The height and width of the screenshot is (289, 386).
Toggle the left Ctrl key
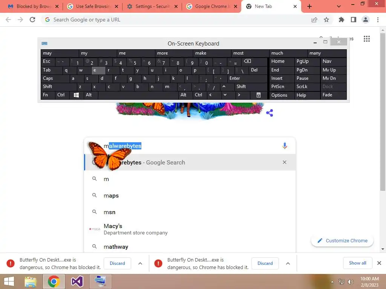62,95
